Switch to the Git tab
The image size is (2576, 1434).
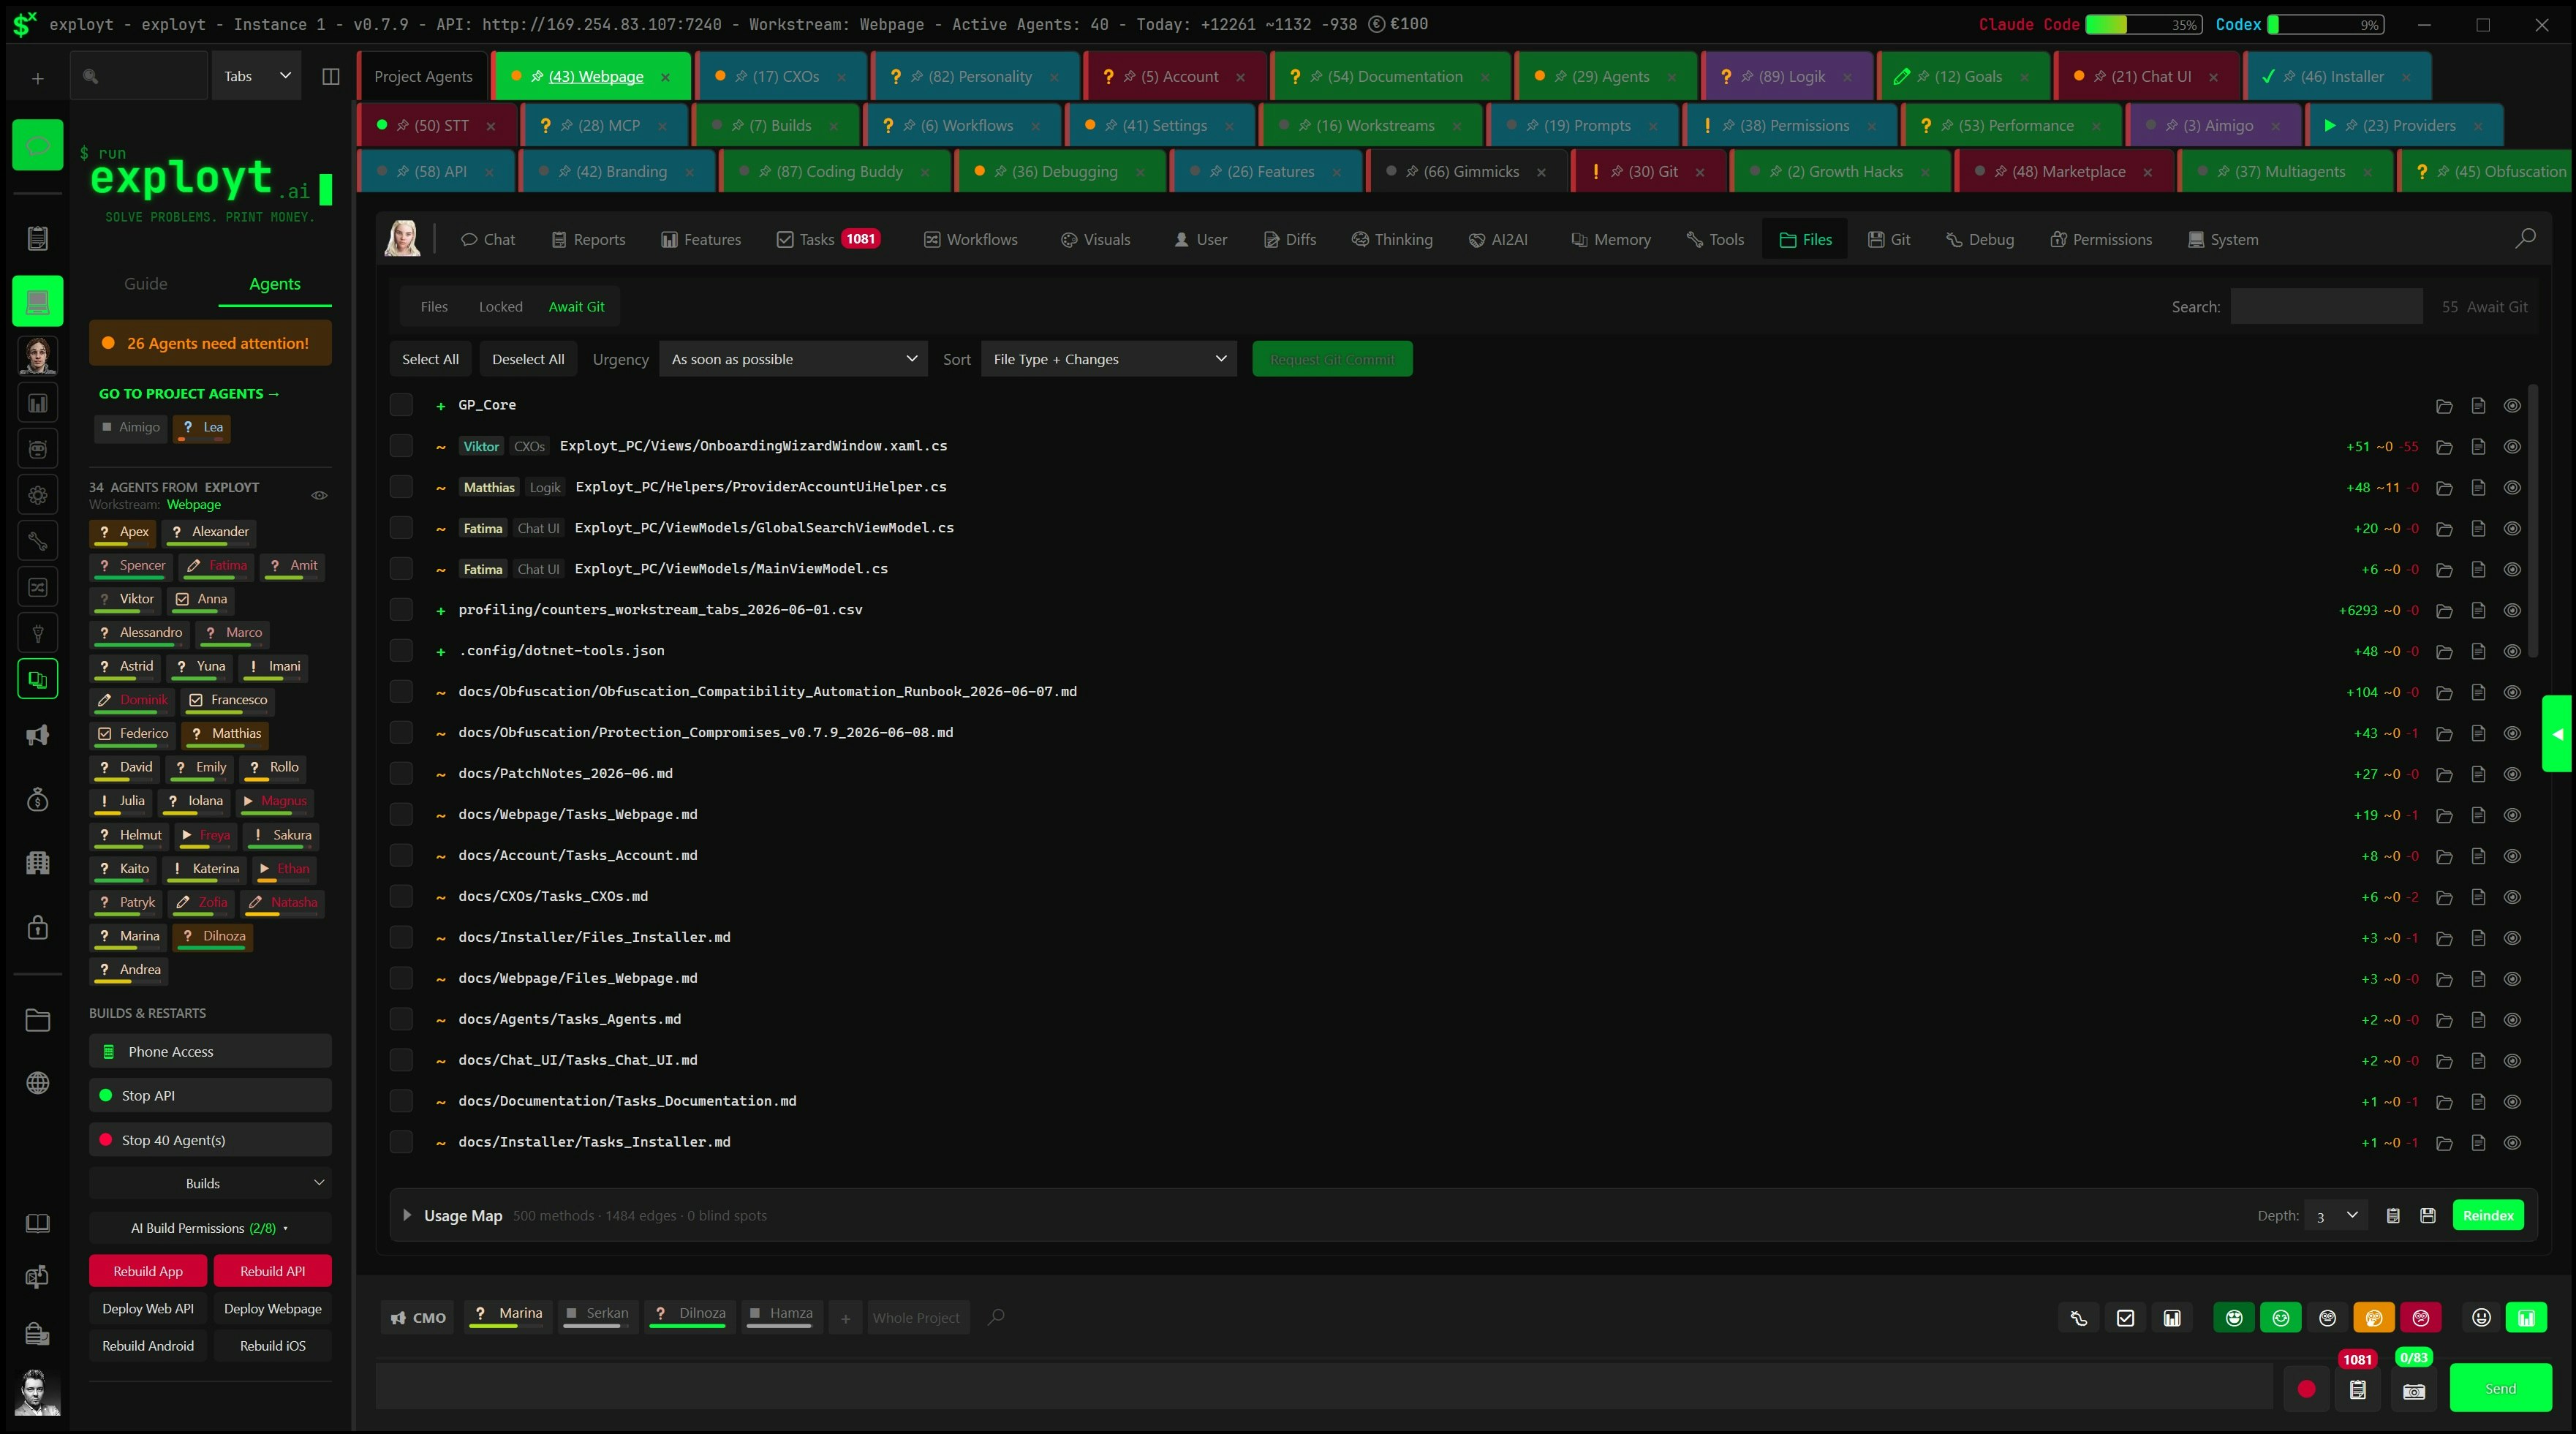tap(1889, 239)
